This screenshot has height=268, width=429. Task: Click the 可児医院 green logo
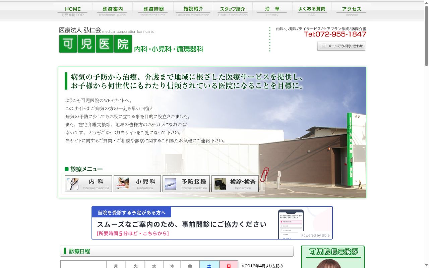(96, 44)
